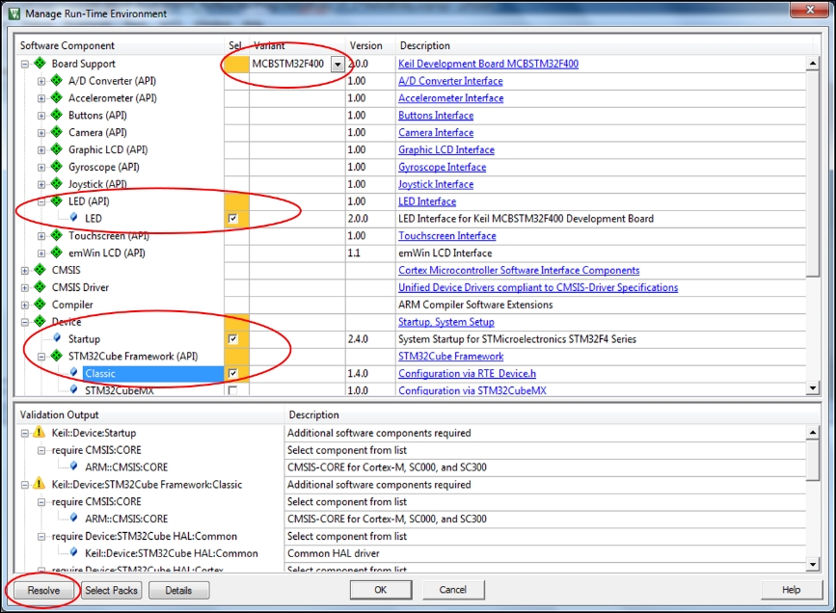This screenshot has height=613, width=836.
Task: Click the Software Component column header
Action: [67, 45]
